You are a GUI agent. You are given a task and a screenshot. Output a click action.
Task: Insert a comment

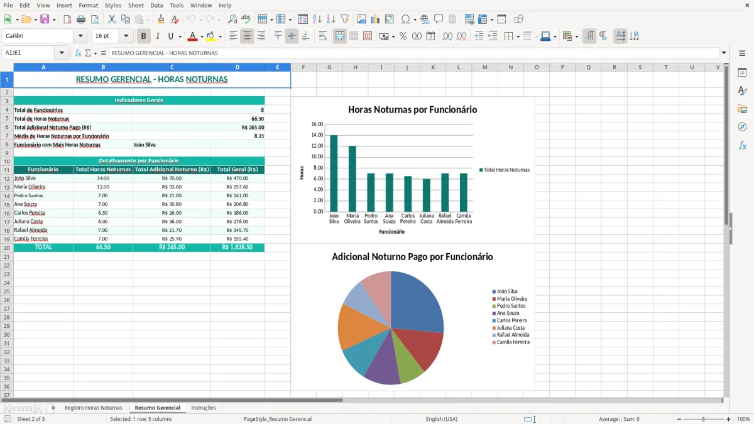tap(439, 19)
